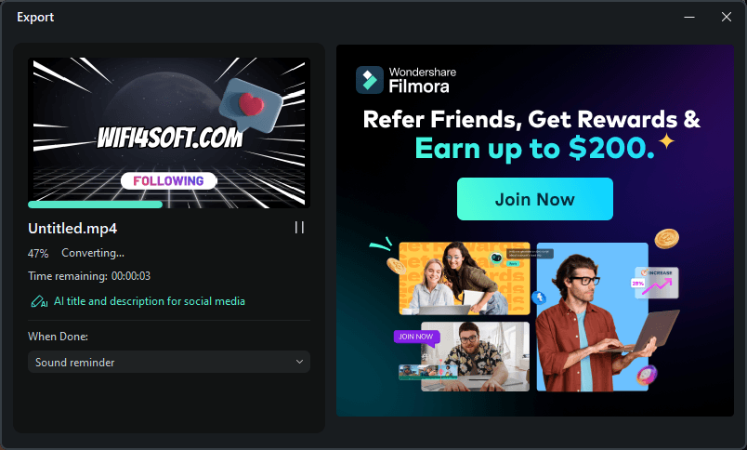Click the FOLLOWING badge in the preview
The image size is (747, 450).
tap(168, 181)
